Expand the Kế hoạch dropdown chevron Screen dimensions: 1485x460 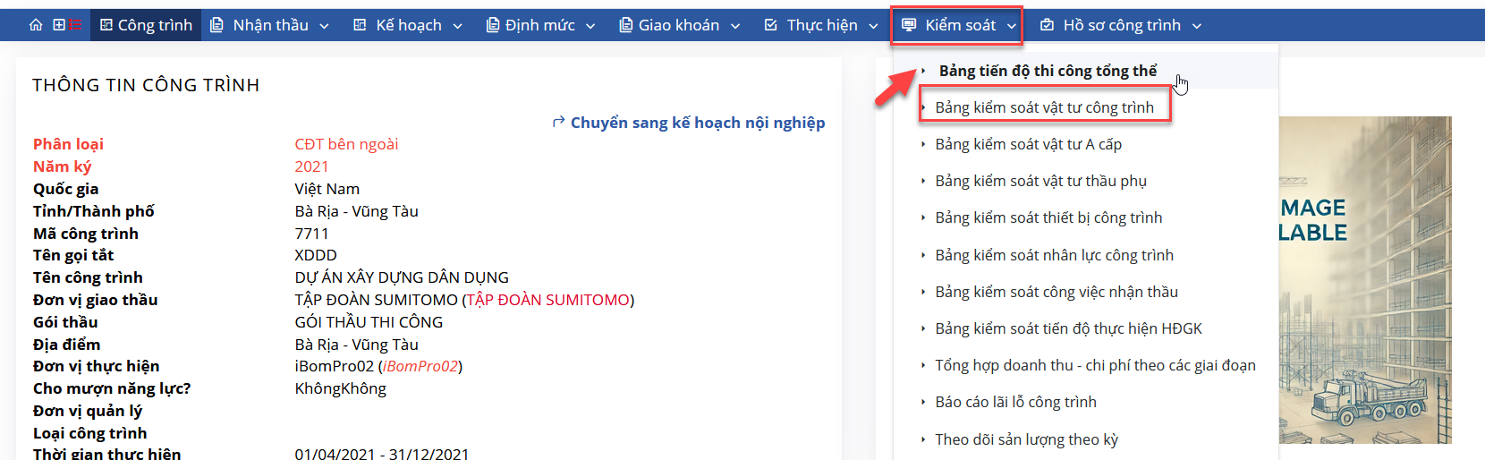tap(457, 26)
